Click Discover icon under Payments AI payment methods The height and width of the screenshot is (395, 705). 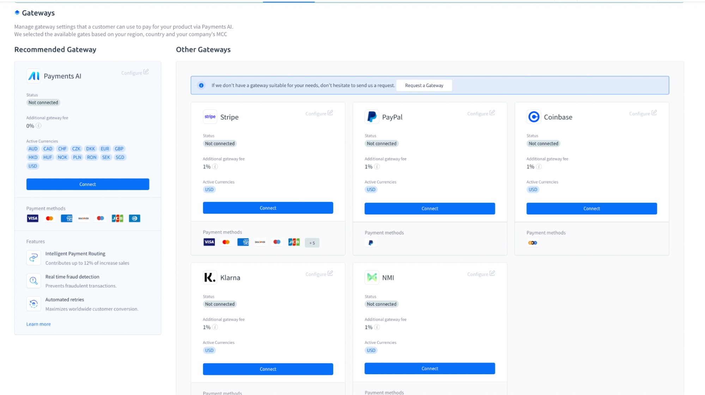point(84,218)
